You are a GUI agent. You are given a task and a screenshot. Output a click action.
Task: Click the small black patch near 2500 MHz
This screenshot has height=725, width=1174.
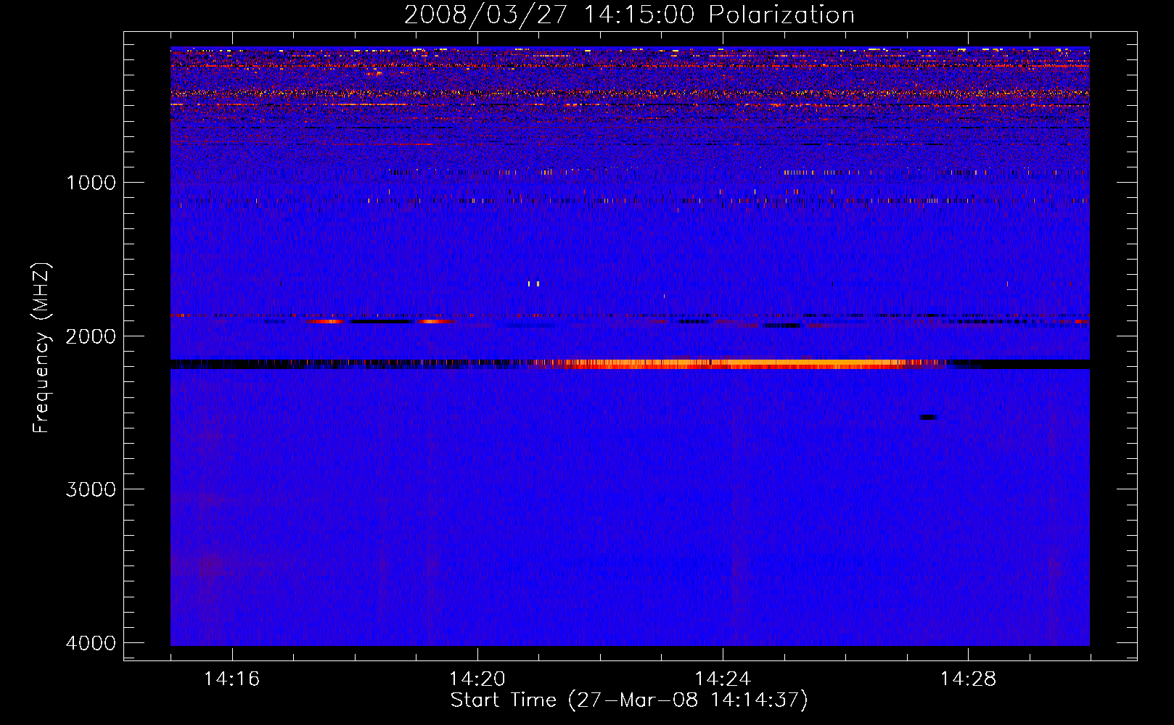(928, 417)
